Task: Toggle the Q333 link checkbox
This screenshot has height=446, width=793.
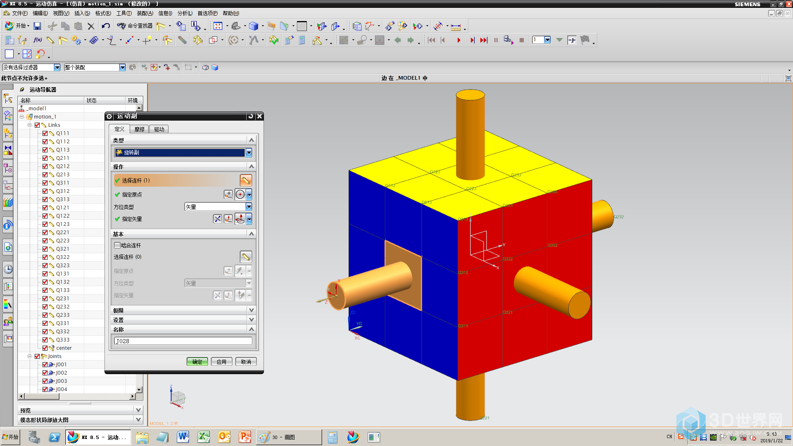Action: 45,340
